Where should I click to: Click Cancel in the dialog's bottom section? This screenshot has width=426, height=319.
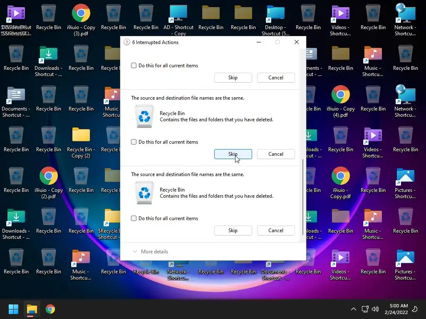[276, 231]
